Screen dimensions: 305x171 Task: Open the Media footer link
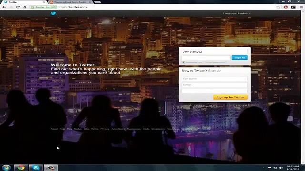tap(146, 129)
